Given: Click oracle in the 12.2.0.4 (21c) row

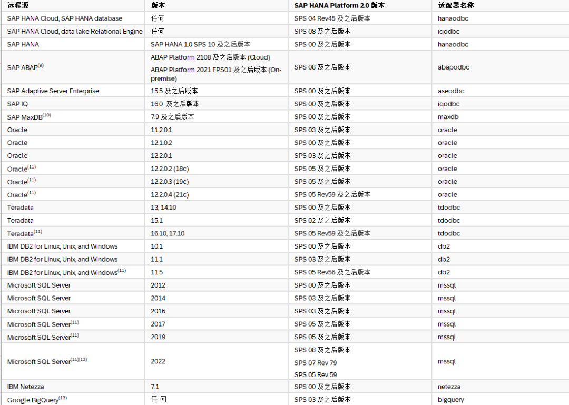Looking at the screenshot, I should click(447, 195).
